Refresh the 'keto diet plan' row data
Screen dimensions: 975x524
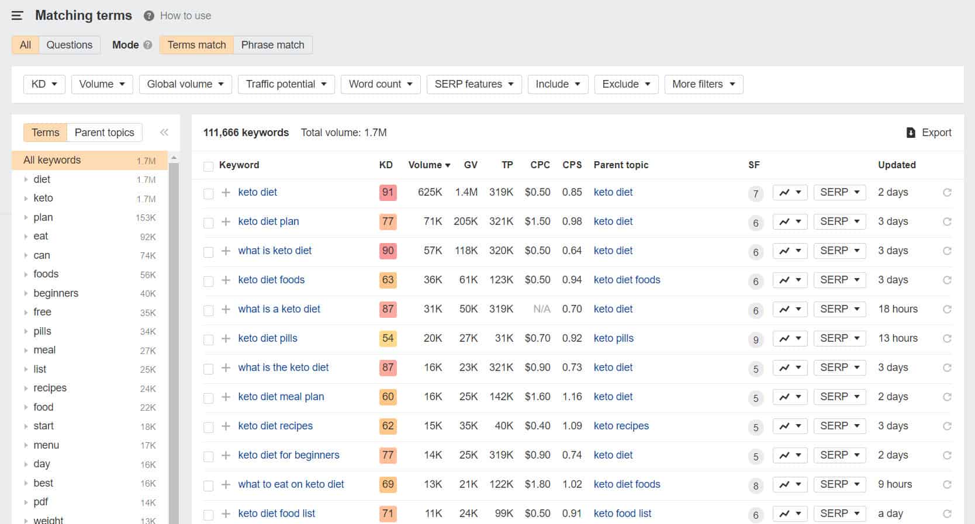click(947, 222)
